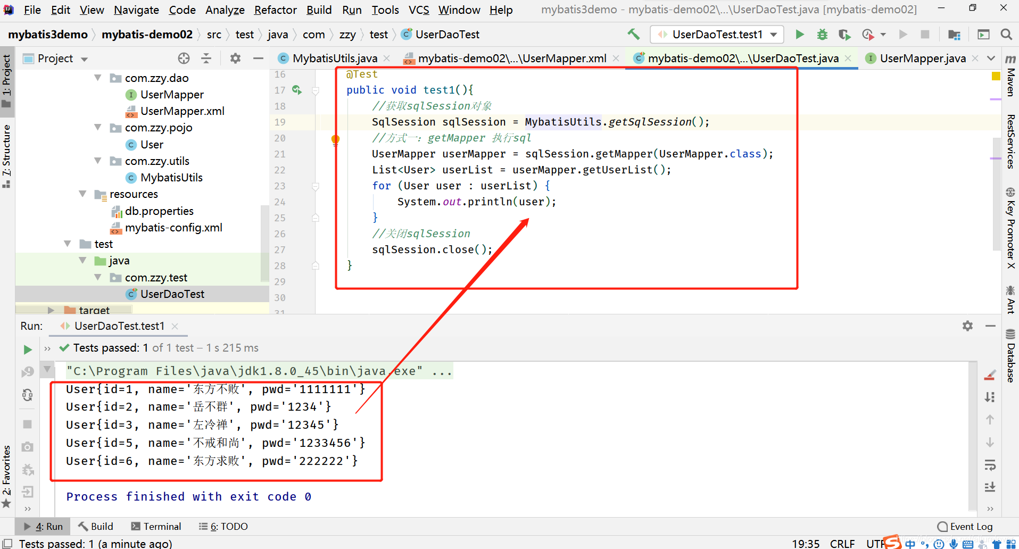Close the UserDaoTest.test1 run tab
Image resolution: width=1019 pixels, height=549 pixels.
pos(175,326)
